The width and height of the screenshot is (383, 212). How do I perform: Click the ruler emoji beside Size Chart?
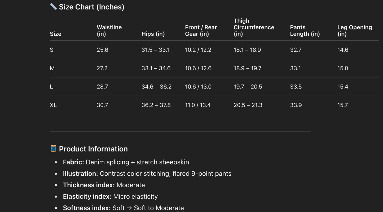tap(53, 7)
